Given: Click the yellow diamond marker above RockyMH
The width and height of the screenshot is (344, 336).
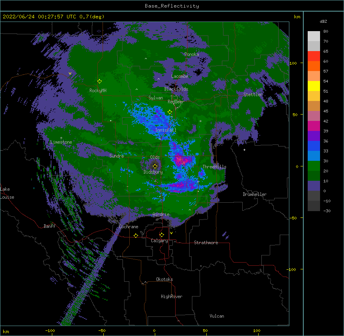Looking at the screenshot, I should click(x=100, y=81).
